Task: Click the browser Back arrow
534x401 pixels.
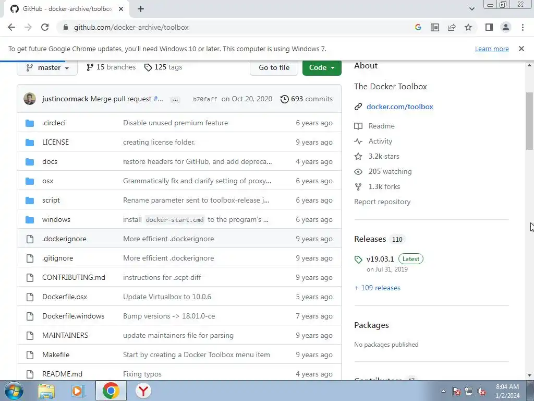Action: 11,27
